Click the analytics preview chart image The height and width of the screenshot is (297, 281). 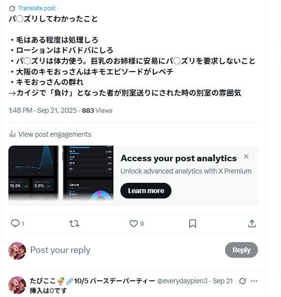coord(61,173)
